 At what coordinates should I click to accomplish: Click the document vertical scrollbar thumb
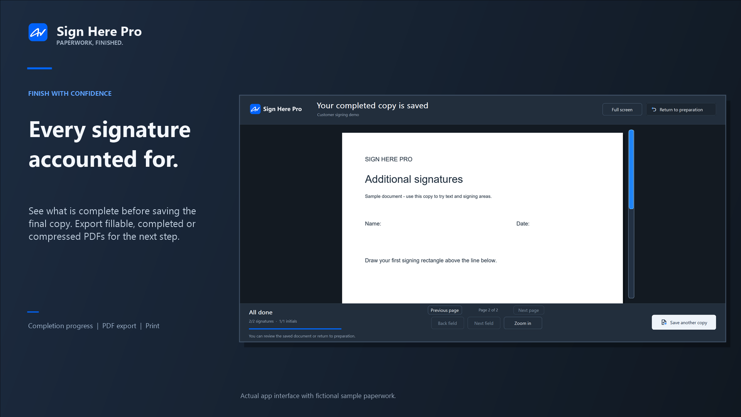[631, 170]
